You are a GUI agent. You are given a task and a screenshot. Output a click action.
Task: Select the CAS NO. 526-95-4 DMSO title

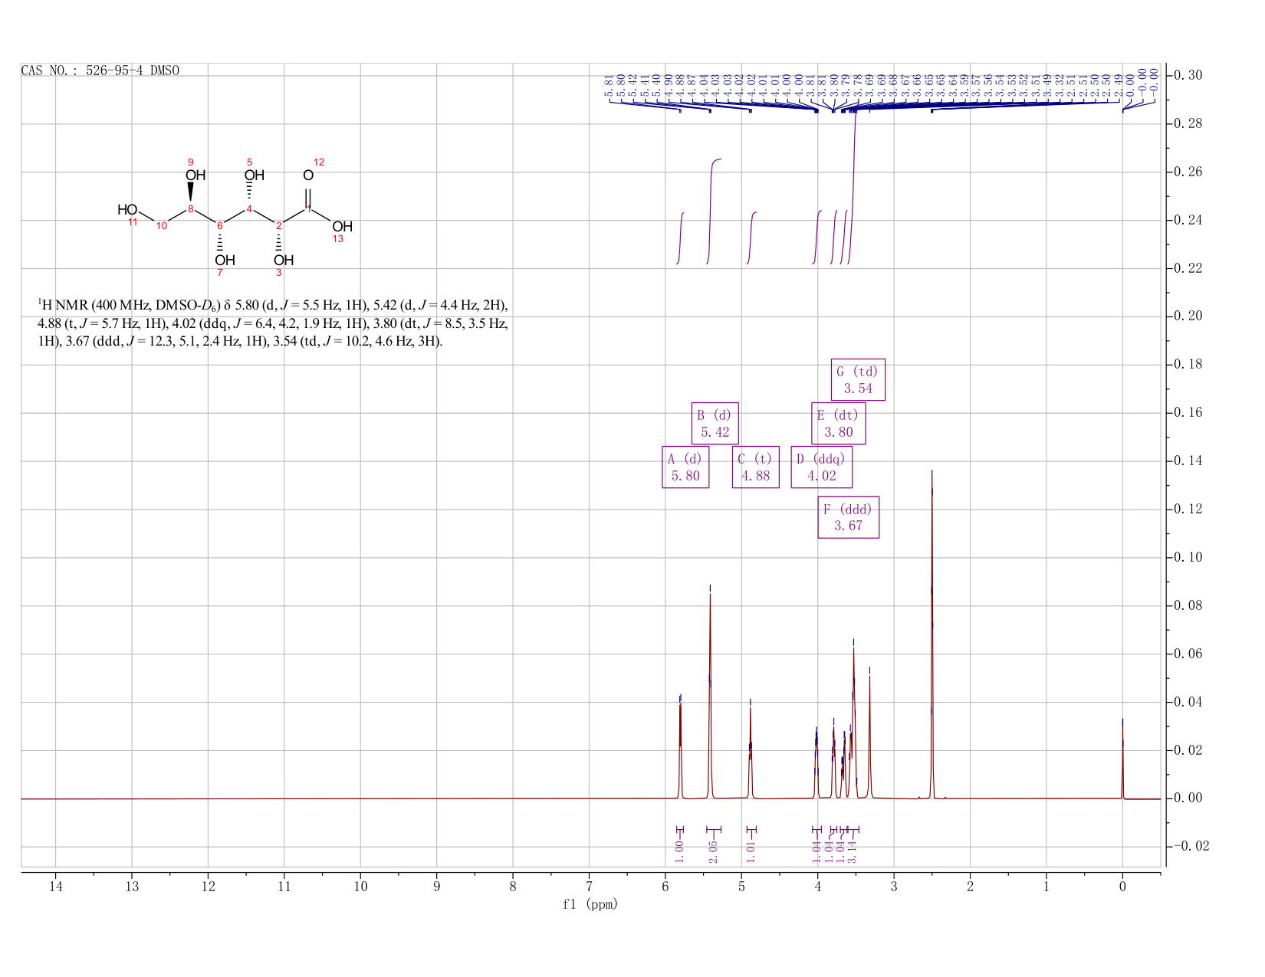point(100,70)
